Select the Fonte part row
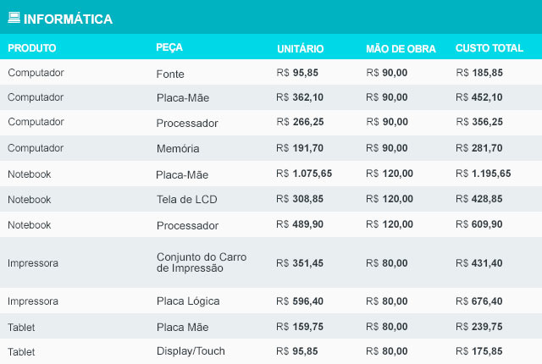 (271, 72)
